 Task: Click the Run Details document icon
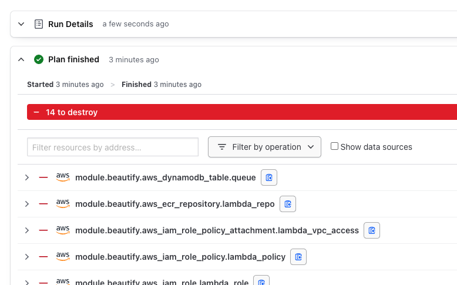pos(39,24)
